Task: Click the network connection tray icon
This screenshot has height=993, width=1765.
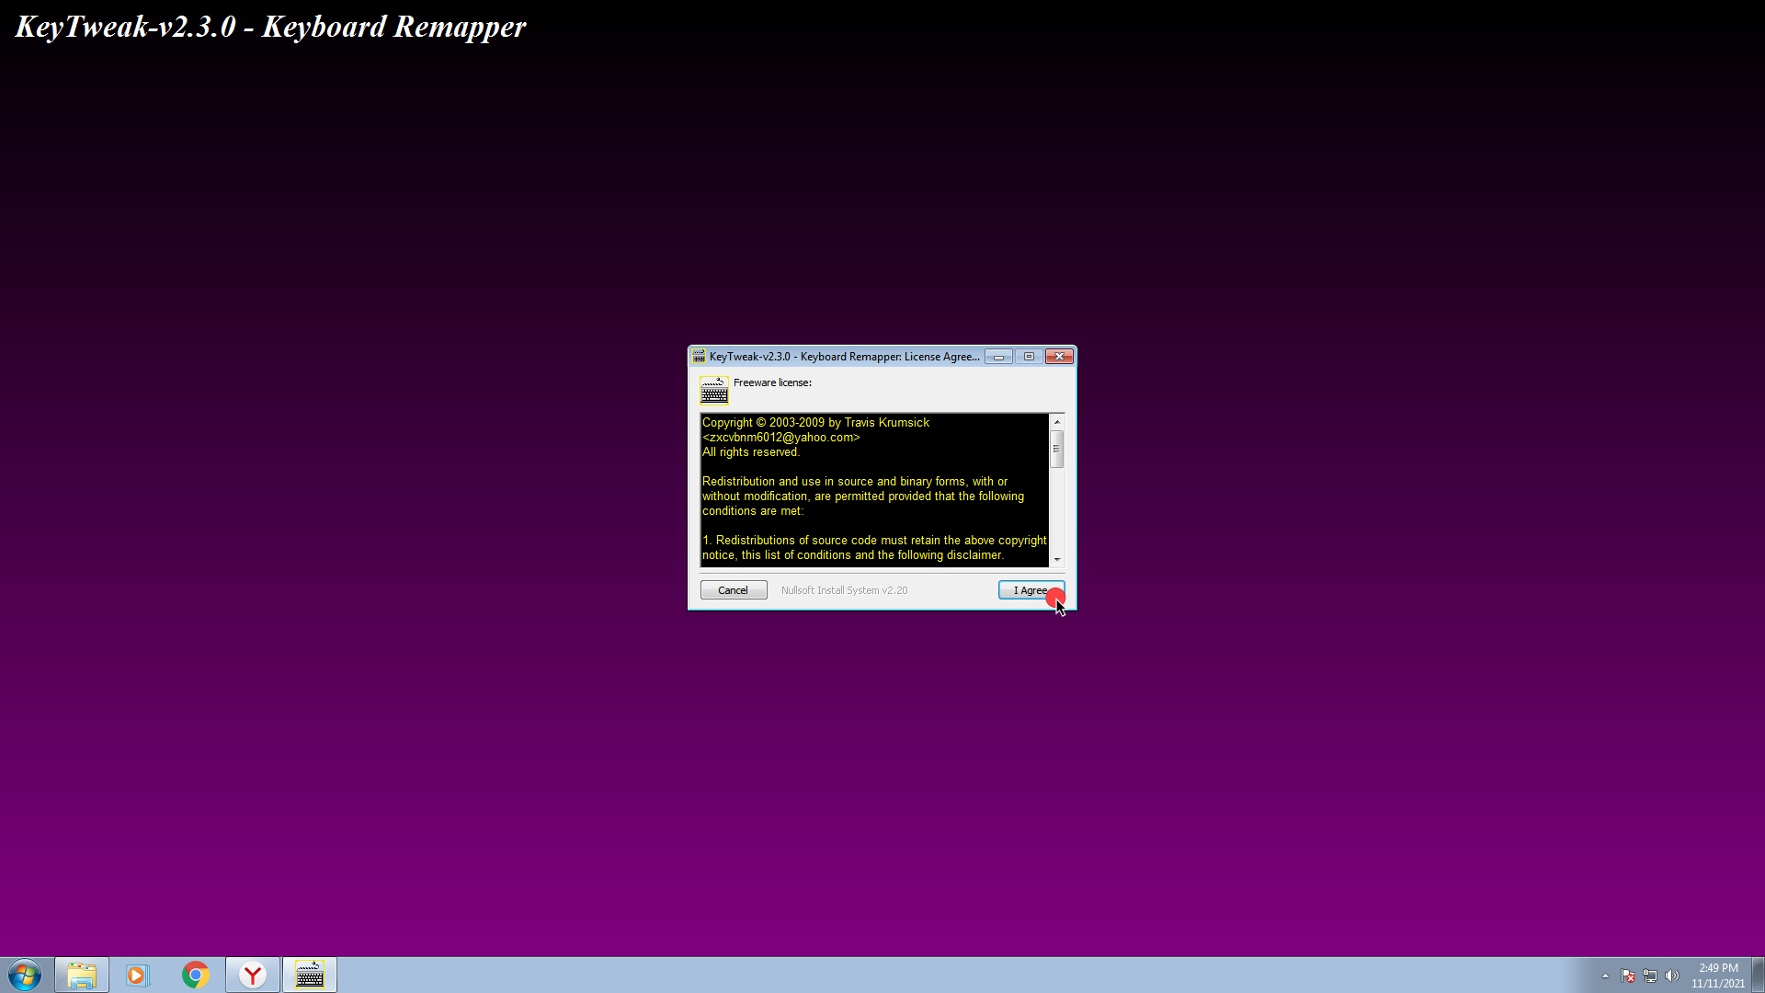Action: (x=1650, y=976)
